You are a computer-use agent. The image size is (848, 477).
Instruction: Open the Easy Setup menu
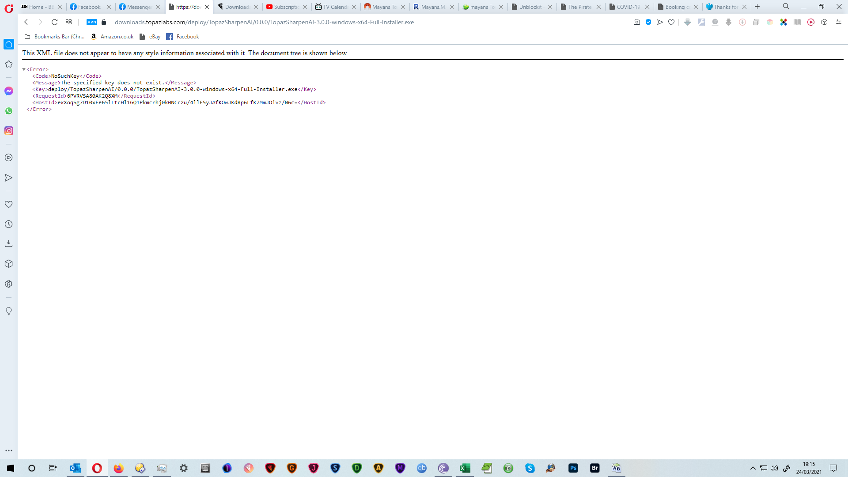tap(838, 22)
